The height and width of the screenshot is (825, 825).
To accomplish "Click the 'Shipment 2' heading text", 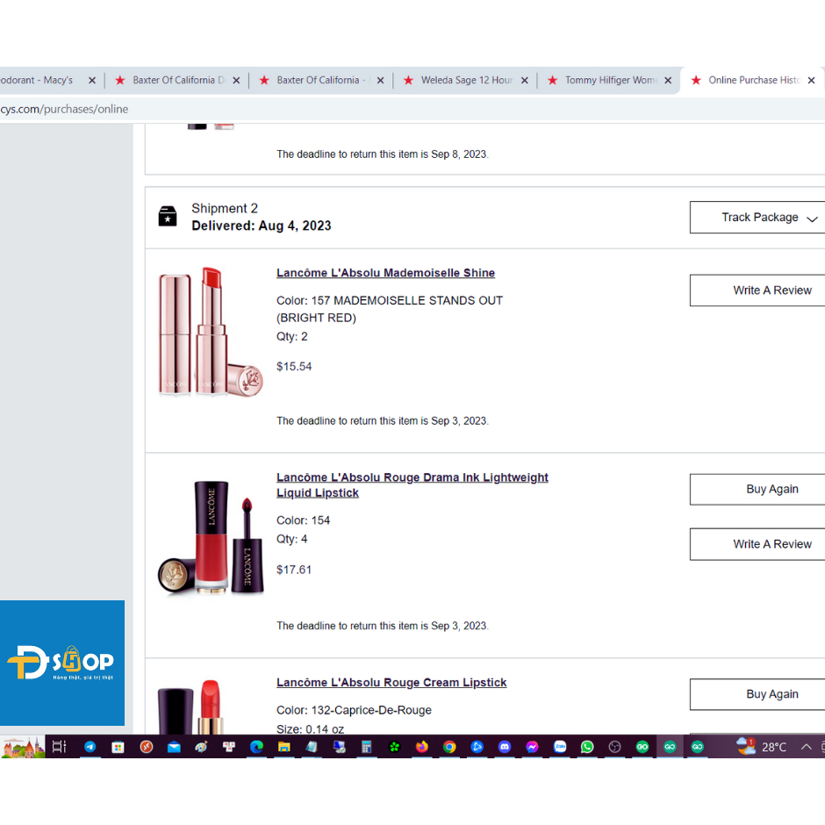I will (x=225, y=208).
